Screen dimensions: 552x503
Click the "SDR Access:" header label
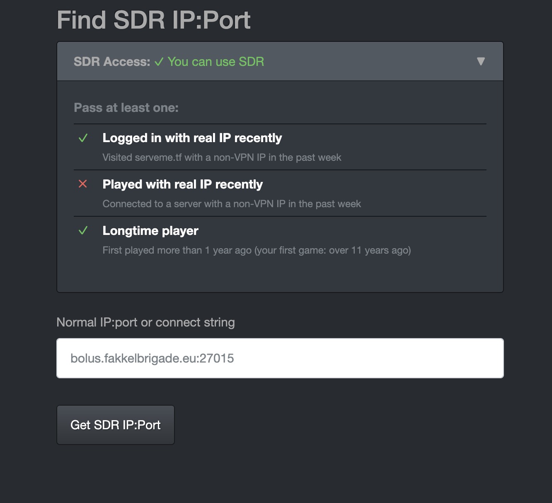pos(112,62)
